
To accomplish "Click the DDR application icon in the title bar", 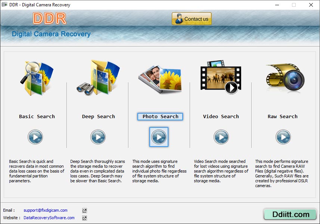I will coord(5,5).
